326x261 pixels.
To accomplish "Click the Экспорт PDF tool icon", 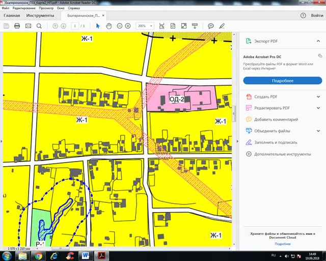I will [249, 41].
